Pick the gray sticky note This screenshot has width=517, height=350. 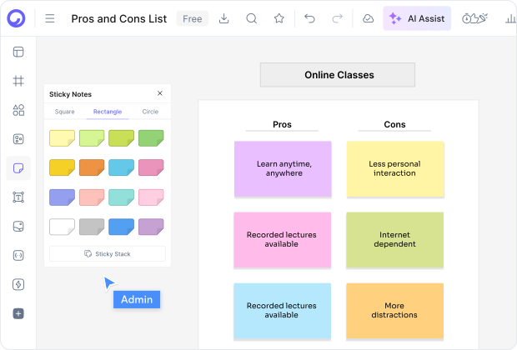92,227
